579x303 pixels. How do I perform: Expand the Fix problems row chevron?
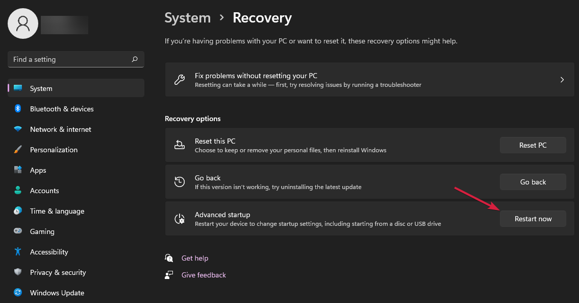pos(562,80)
